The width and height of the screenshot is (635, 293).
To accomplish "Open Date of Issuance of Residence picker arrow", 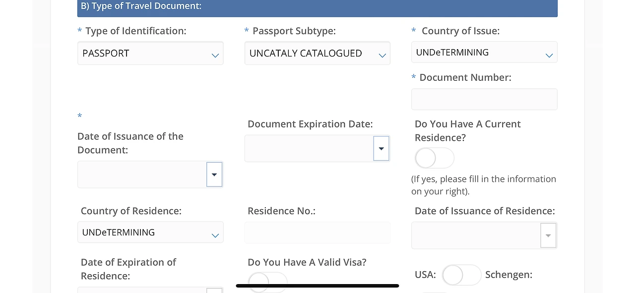I will click(548, 235).
